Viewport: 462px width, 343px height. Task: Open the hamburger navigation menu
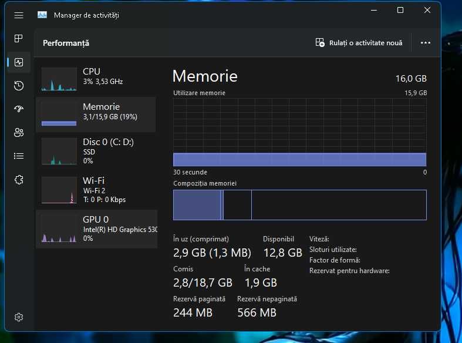coord(19,15)
